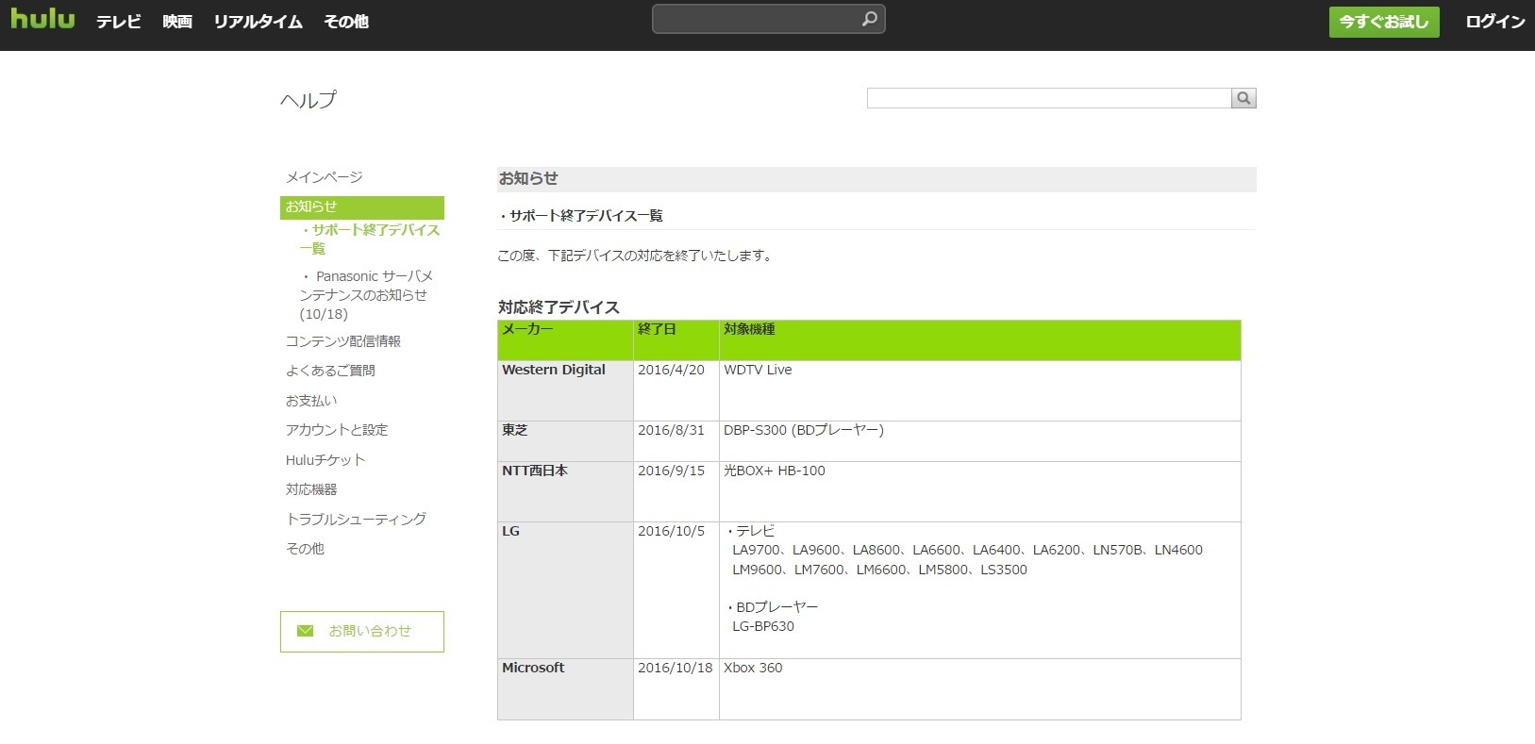
Task: Open Panasonic サーバメンテナンスのお知らせ link
Action: point(366,295)
